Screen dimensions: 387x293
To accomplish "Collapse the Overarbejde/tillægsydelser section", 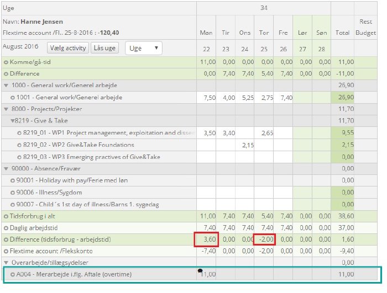I will click(6, 263).
